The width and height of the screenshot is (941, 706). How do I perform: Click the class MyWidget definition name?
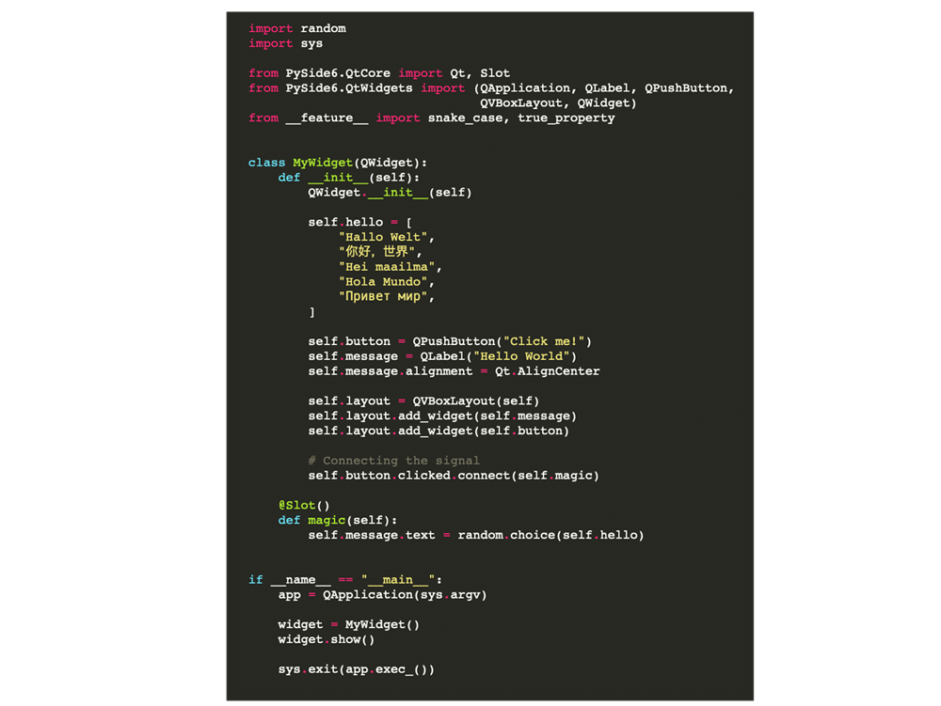323,163
